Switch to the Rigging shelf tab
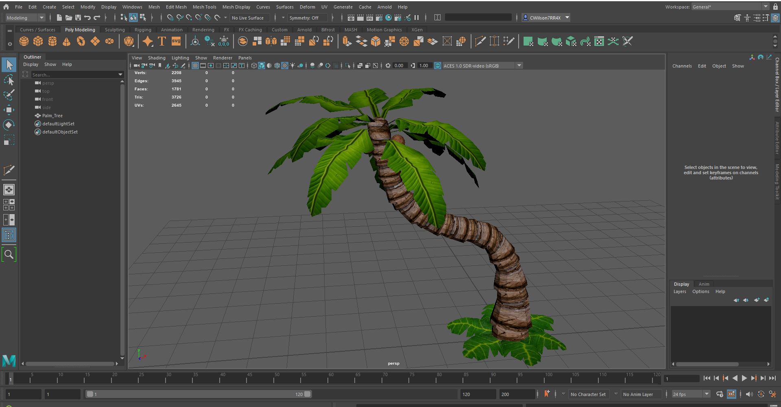 point(142,30)
